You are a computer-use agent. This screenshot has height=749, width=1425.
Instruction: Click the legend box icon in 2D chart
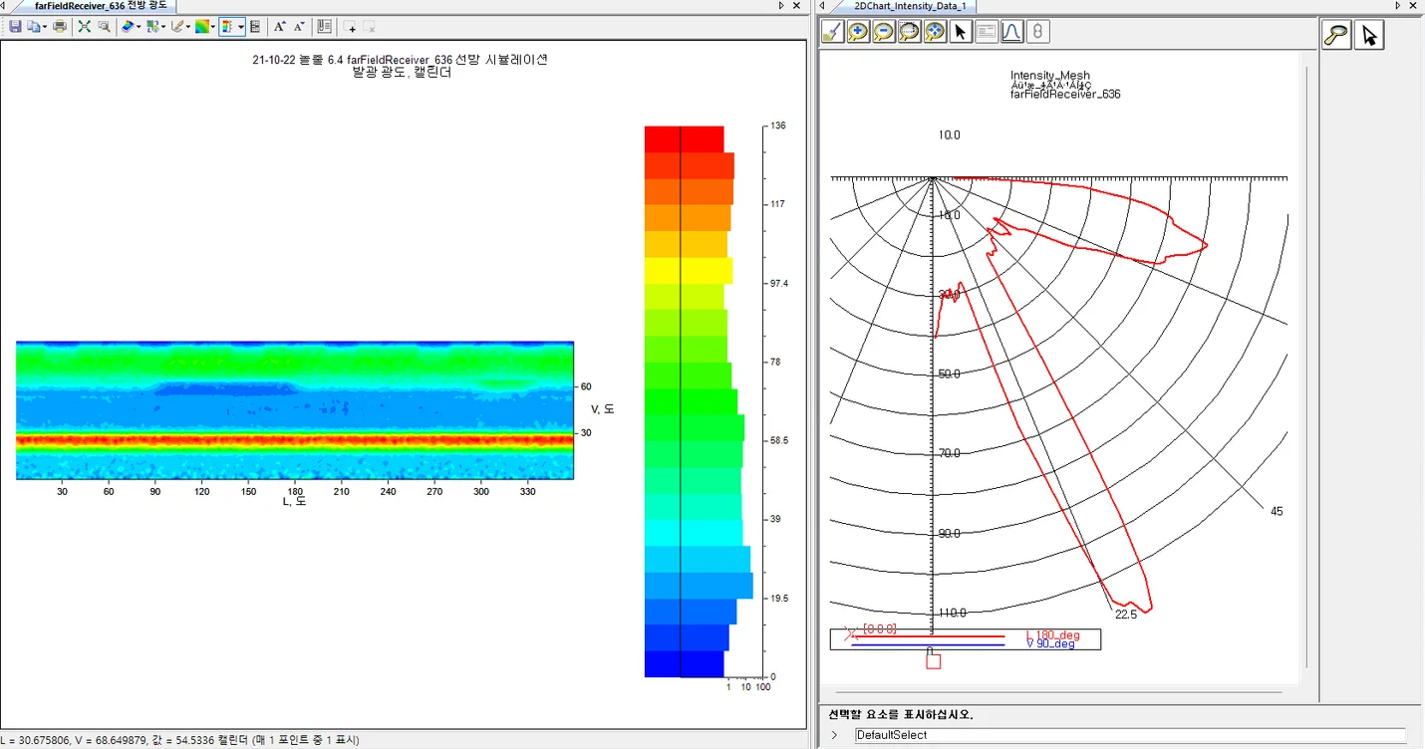click(x=987, y=32)
